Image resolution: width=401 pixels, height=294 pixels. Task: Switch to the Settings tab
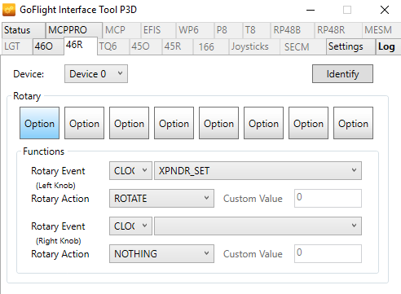coord(350,46)
